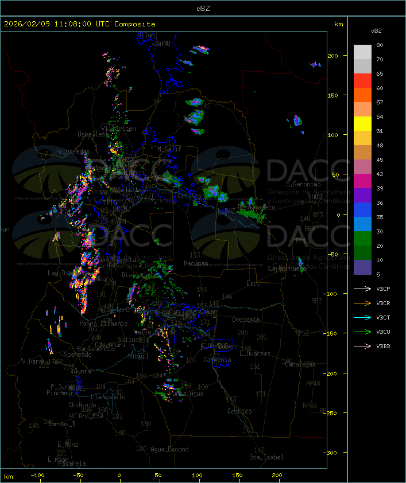Select the light gray 70–80 dBZ swatch
The width and height of the screenshot is (406, 483).
(362, 52)
